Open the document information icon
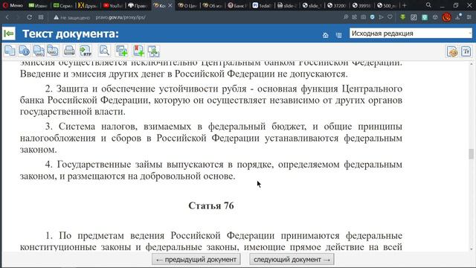 pos(24,51)
